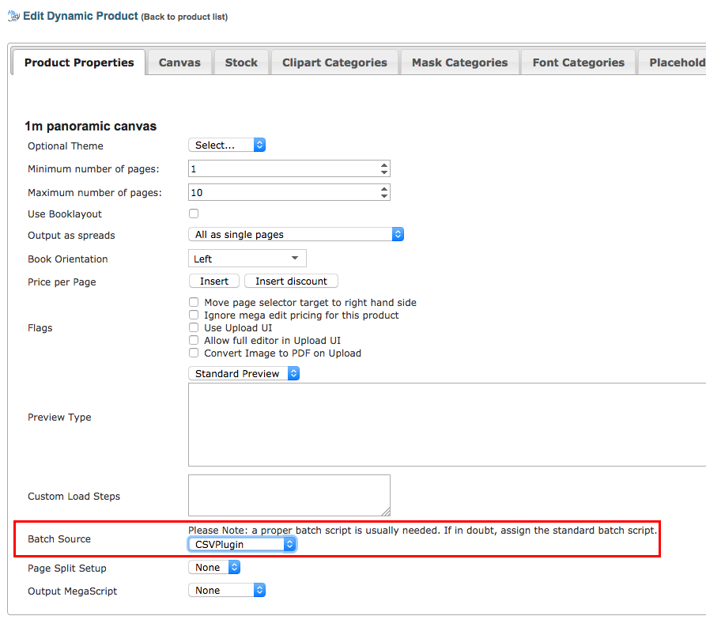Increase the minimum number of pages stepper

(x=384, y=165)
